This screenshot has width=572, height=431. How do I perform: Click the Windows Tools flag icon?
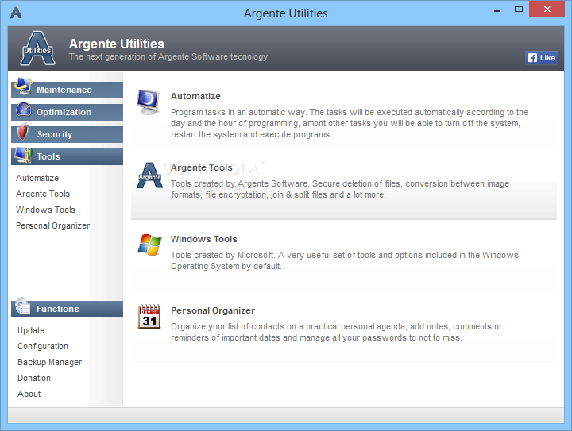[x=149, y=244]
